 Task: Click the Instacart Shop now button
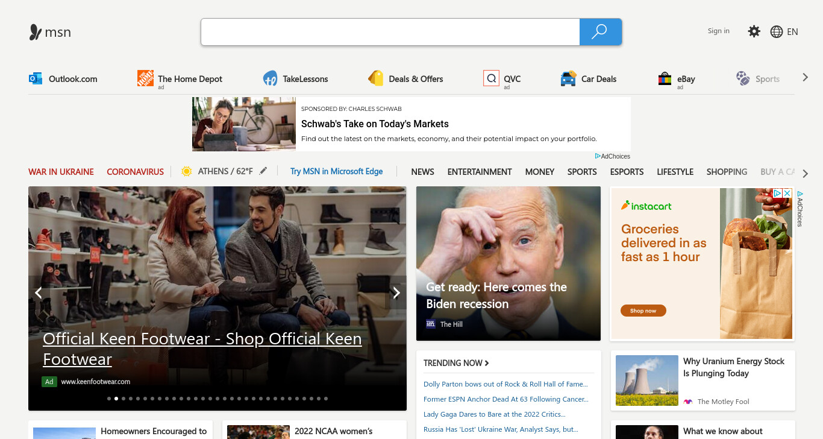pyautogui.click(x=643, y=311)
